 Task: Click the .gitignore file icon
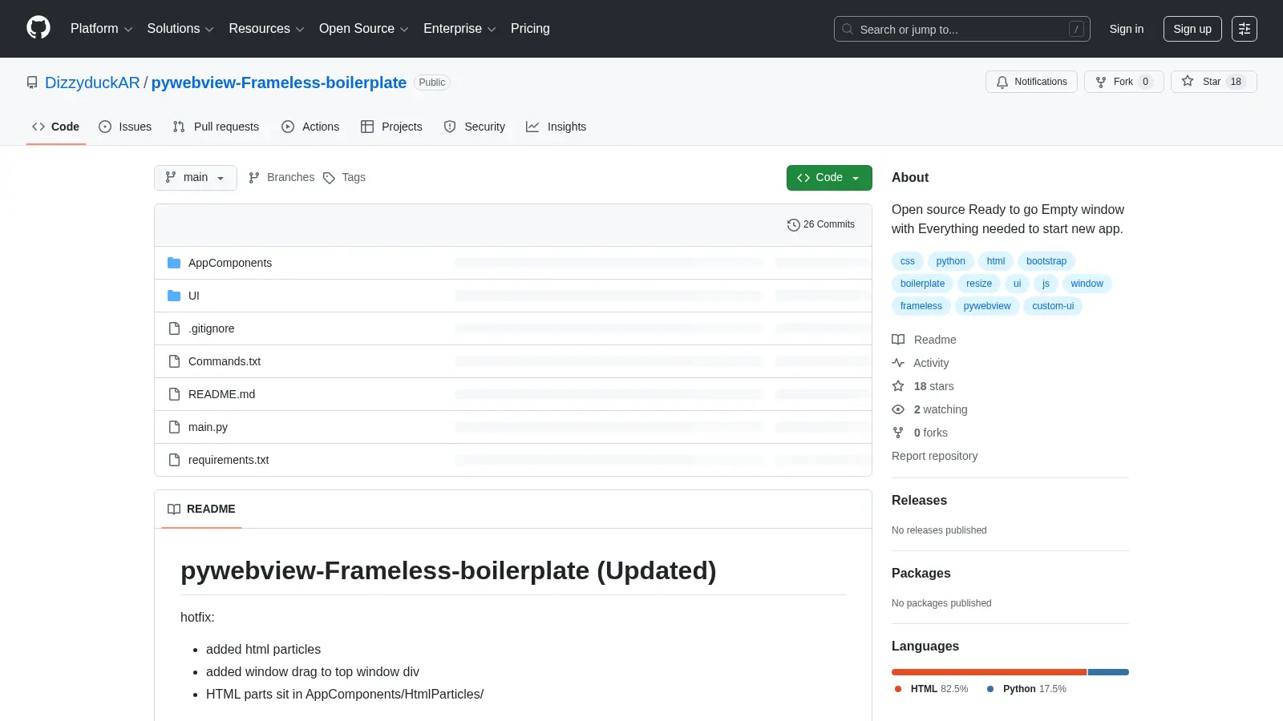174,328
